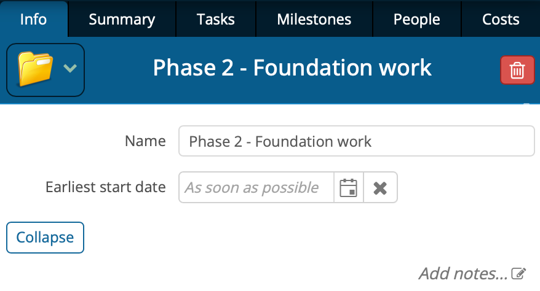Go to the Tasks tab

(215, 19)
